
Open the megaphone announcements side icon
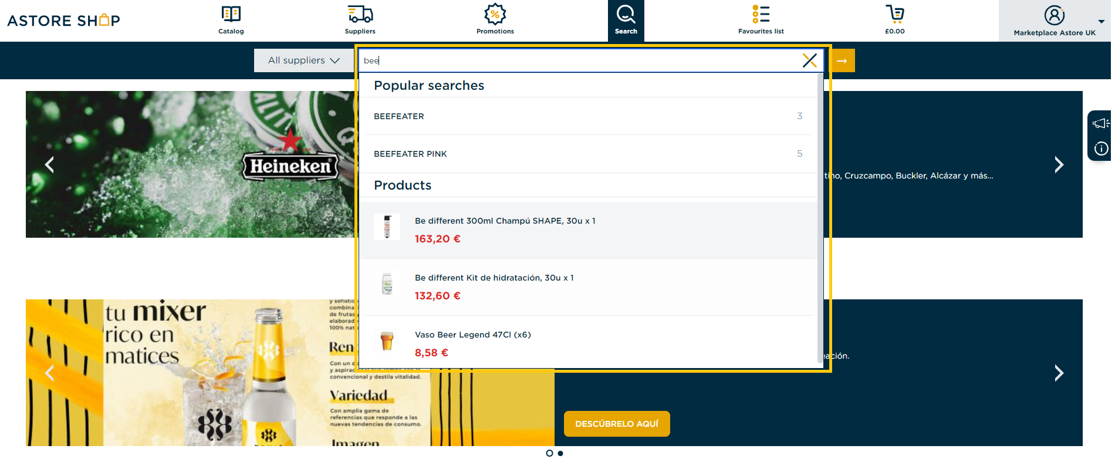pos(1101,123)
